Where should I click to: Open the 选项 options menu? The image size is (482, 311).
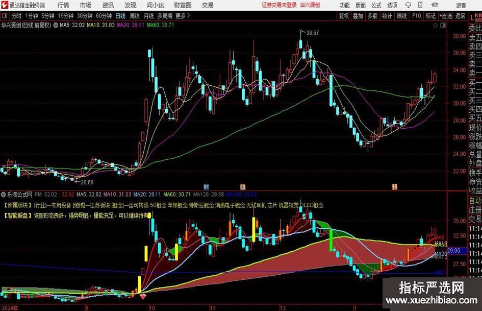point(392,5)
